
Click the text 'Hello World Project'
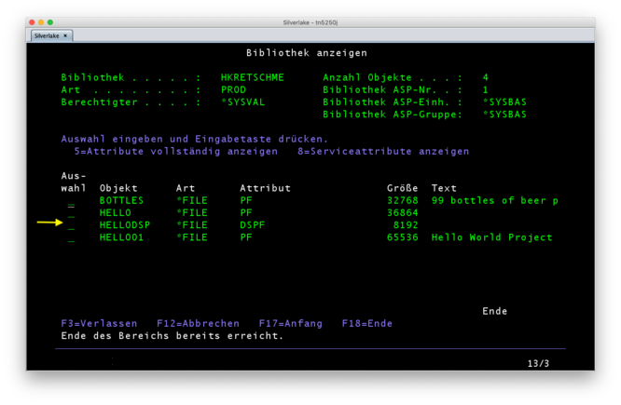point(491,237)
